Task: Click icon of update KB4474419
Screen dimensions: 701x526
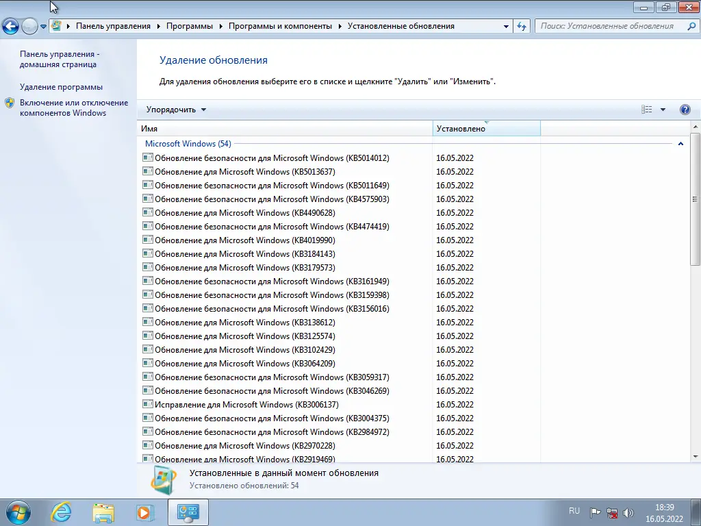Action: [x=148, y=226]
